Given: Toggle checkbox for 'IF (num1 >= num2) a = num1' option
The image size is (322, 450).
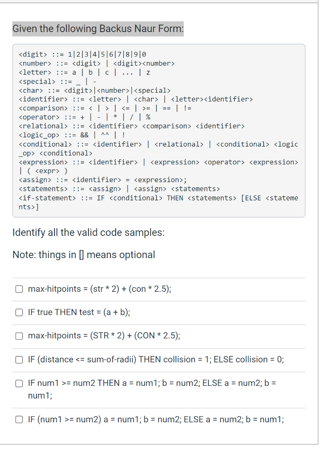Looking at the screenshot, I should 19,419.
